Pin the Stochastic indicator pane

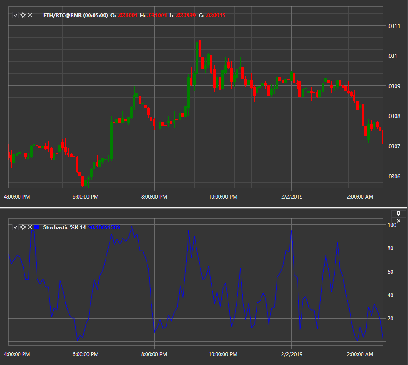pos(398,214)
